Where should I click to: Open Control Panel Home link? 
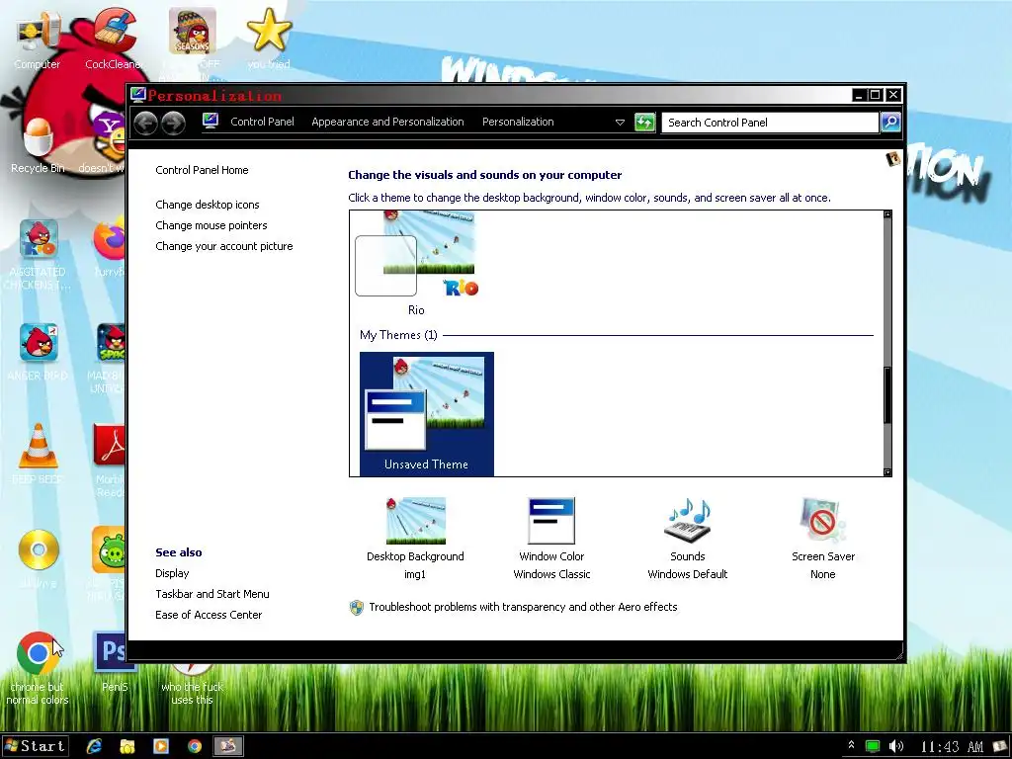coord(202,170)
